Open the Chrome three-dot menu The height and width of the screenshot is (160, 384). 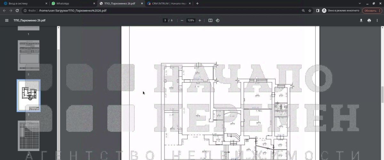point(380,11)
